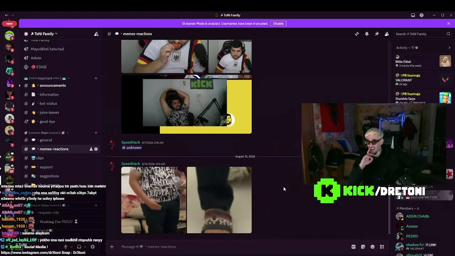
Task: Collapse the Main category
Action: (x=47, y=133)
